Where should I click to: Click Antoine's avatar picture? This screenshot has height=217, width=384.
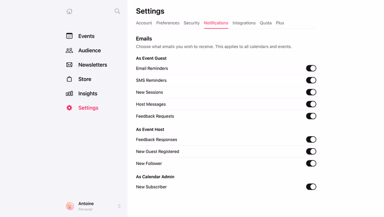pyautogui.click(x=70, y=206)
